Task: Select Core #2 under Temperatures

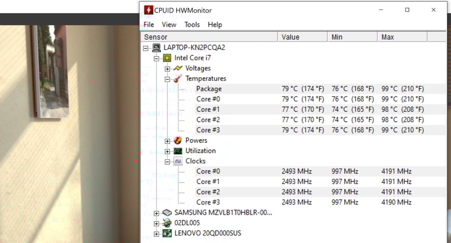Action: point(321,120)
